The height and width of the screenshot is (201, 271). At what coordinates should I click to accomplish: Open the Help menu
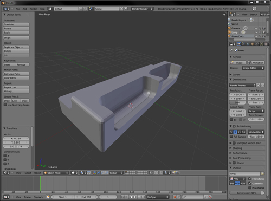(42, 9)
